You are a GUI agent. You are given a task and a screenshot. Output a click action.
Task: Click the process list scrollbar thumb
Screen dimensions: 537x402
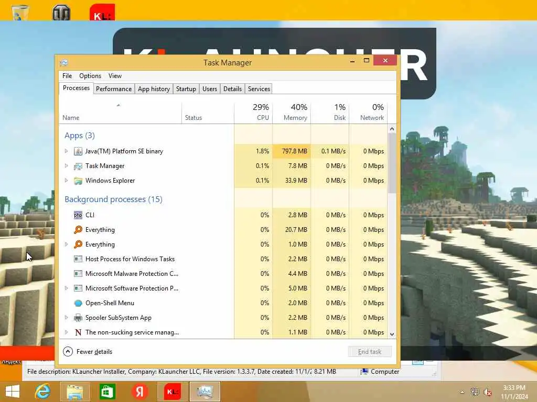coord(392,163)
